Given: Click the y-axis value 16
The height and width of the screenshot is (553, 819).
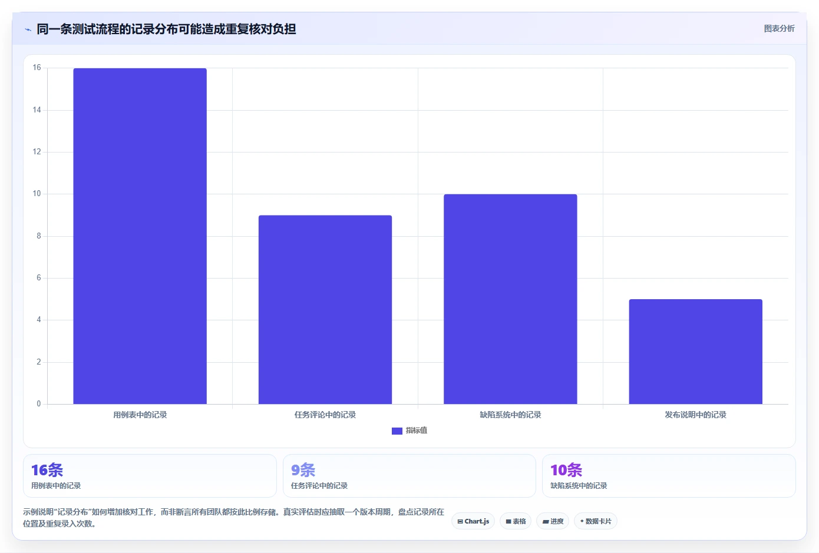Looking at the screenshot, I should [37, 68].
